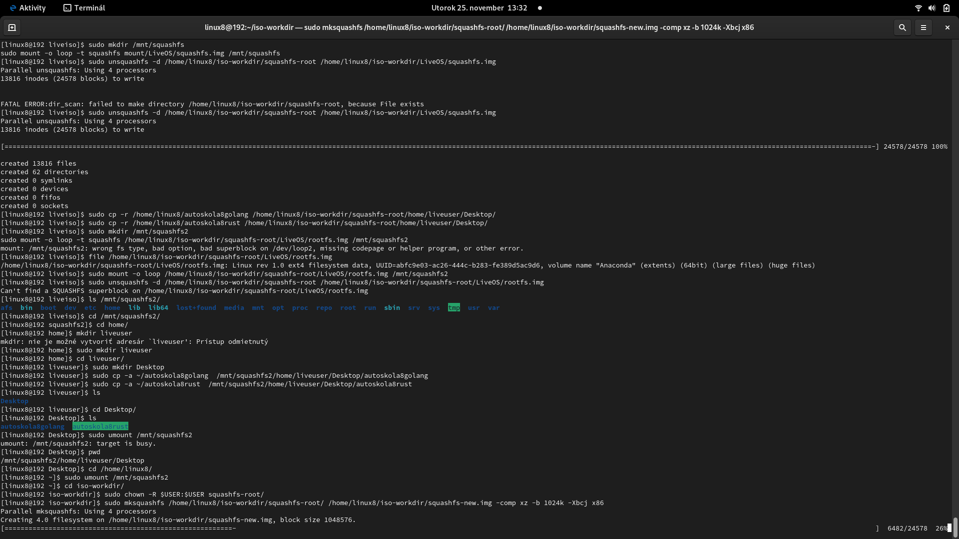
Task: Click the battery charging icon
Action: tap(947, 8)
